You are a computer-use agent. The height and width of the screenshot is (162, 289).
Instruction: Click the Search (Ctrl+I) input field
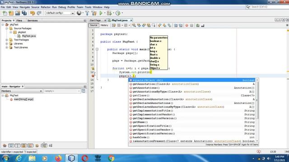click(269, 7)
